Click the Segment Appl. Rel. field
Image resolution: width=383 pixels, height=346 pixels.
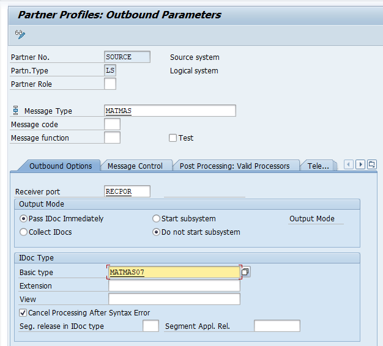pos(277,326)
